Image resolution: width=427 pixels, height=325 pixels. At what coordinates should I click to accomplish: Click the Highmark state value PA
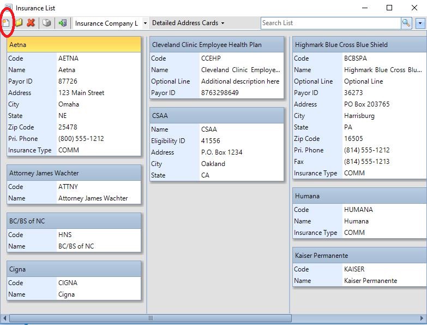[348, 127]
